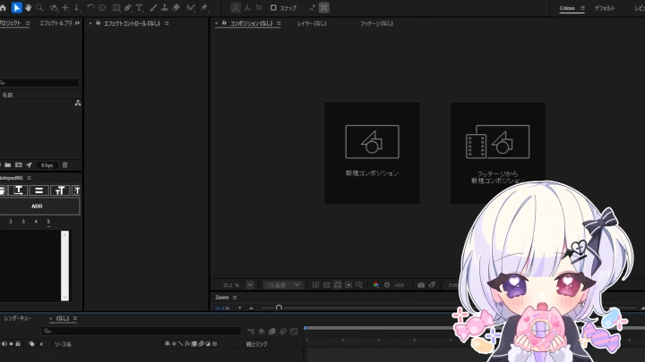Click the project settings rocket icon
Viewport: 645px width, 362px height.
click(x=29, y=165)
